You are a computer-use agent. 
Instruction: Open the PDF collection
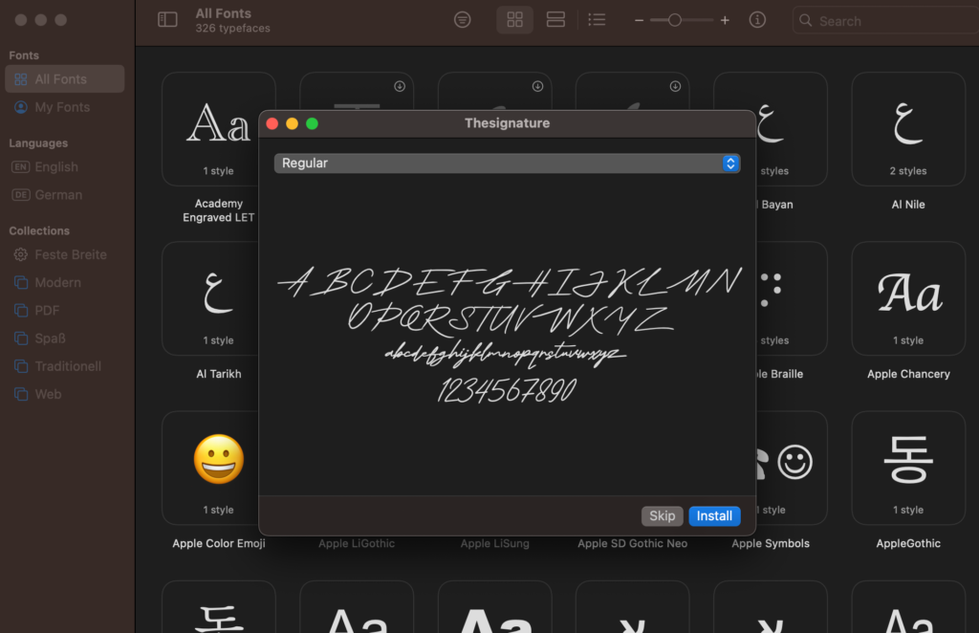point(48,310)
